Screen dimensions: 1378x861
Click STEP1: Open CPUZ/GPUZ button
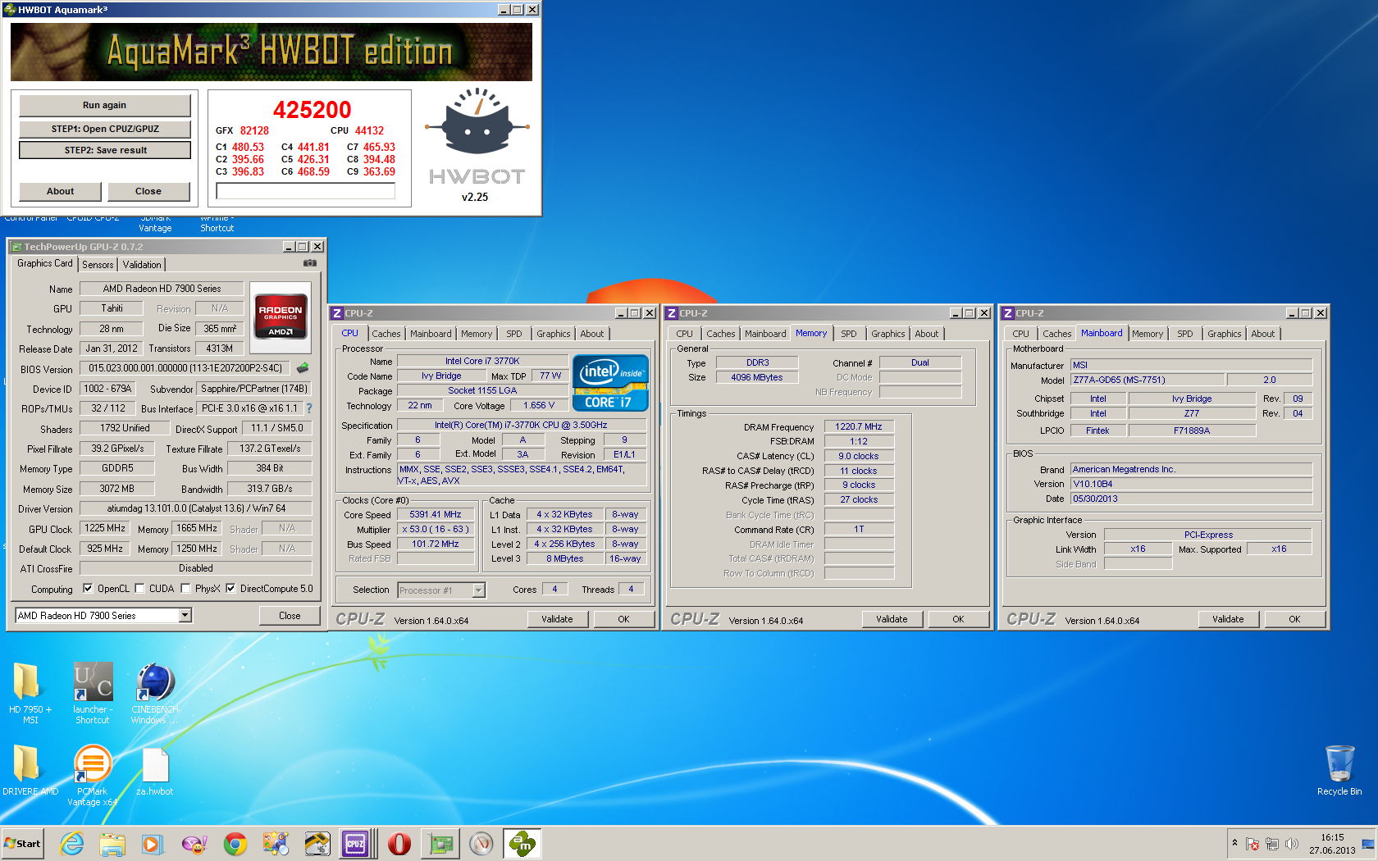coord(105,129)
